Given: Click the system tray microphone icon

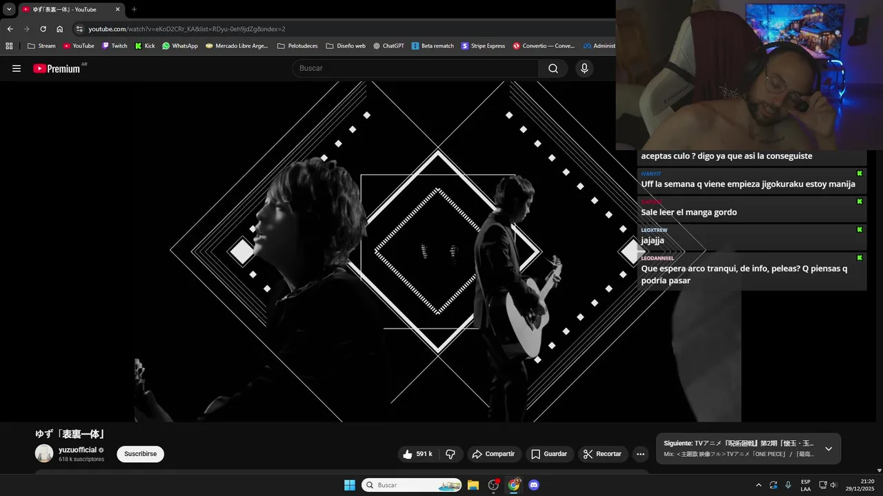Looking at the screenshot, I should tap(788, 485).
